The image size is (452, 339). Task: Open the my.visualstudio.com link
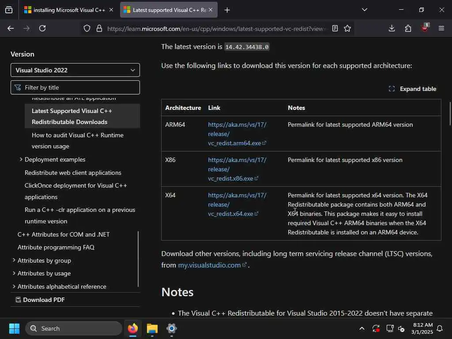212,265
